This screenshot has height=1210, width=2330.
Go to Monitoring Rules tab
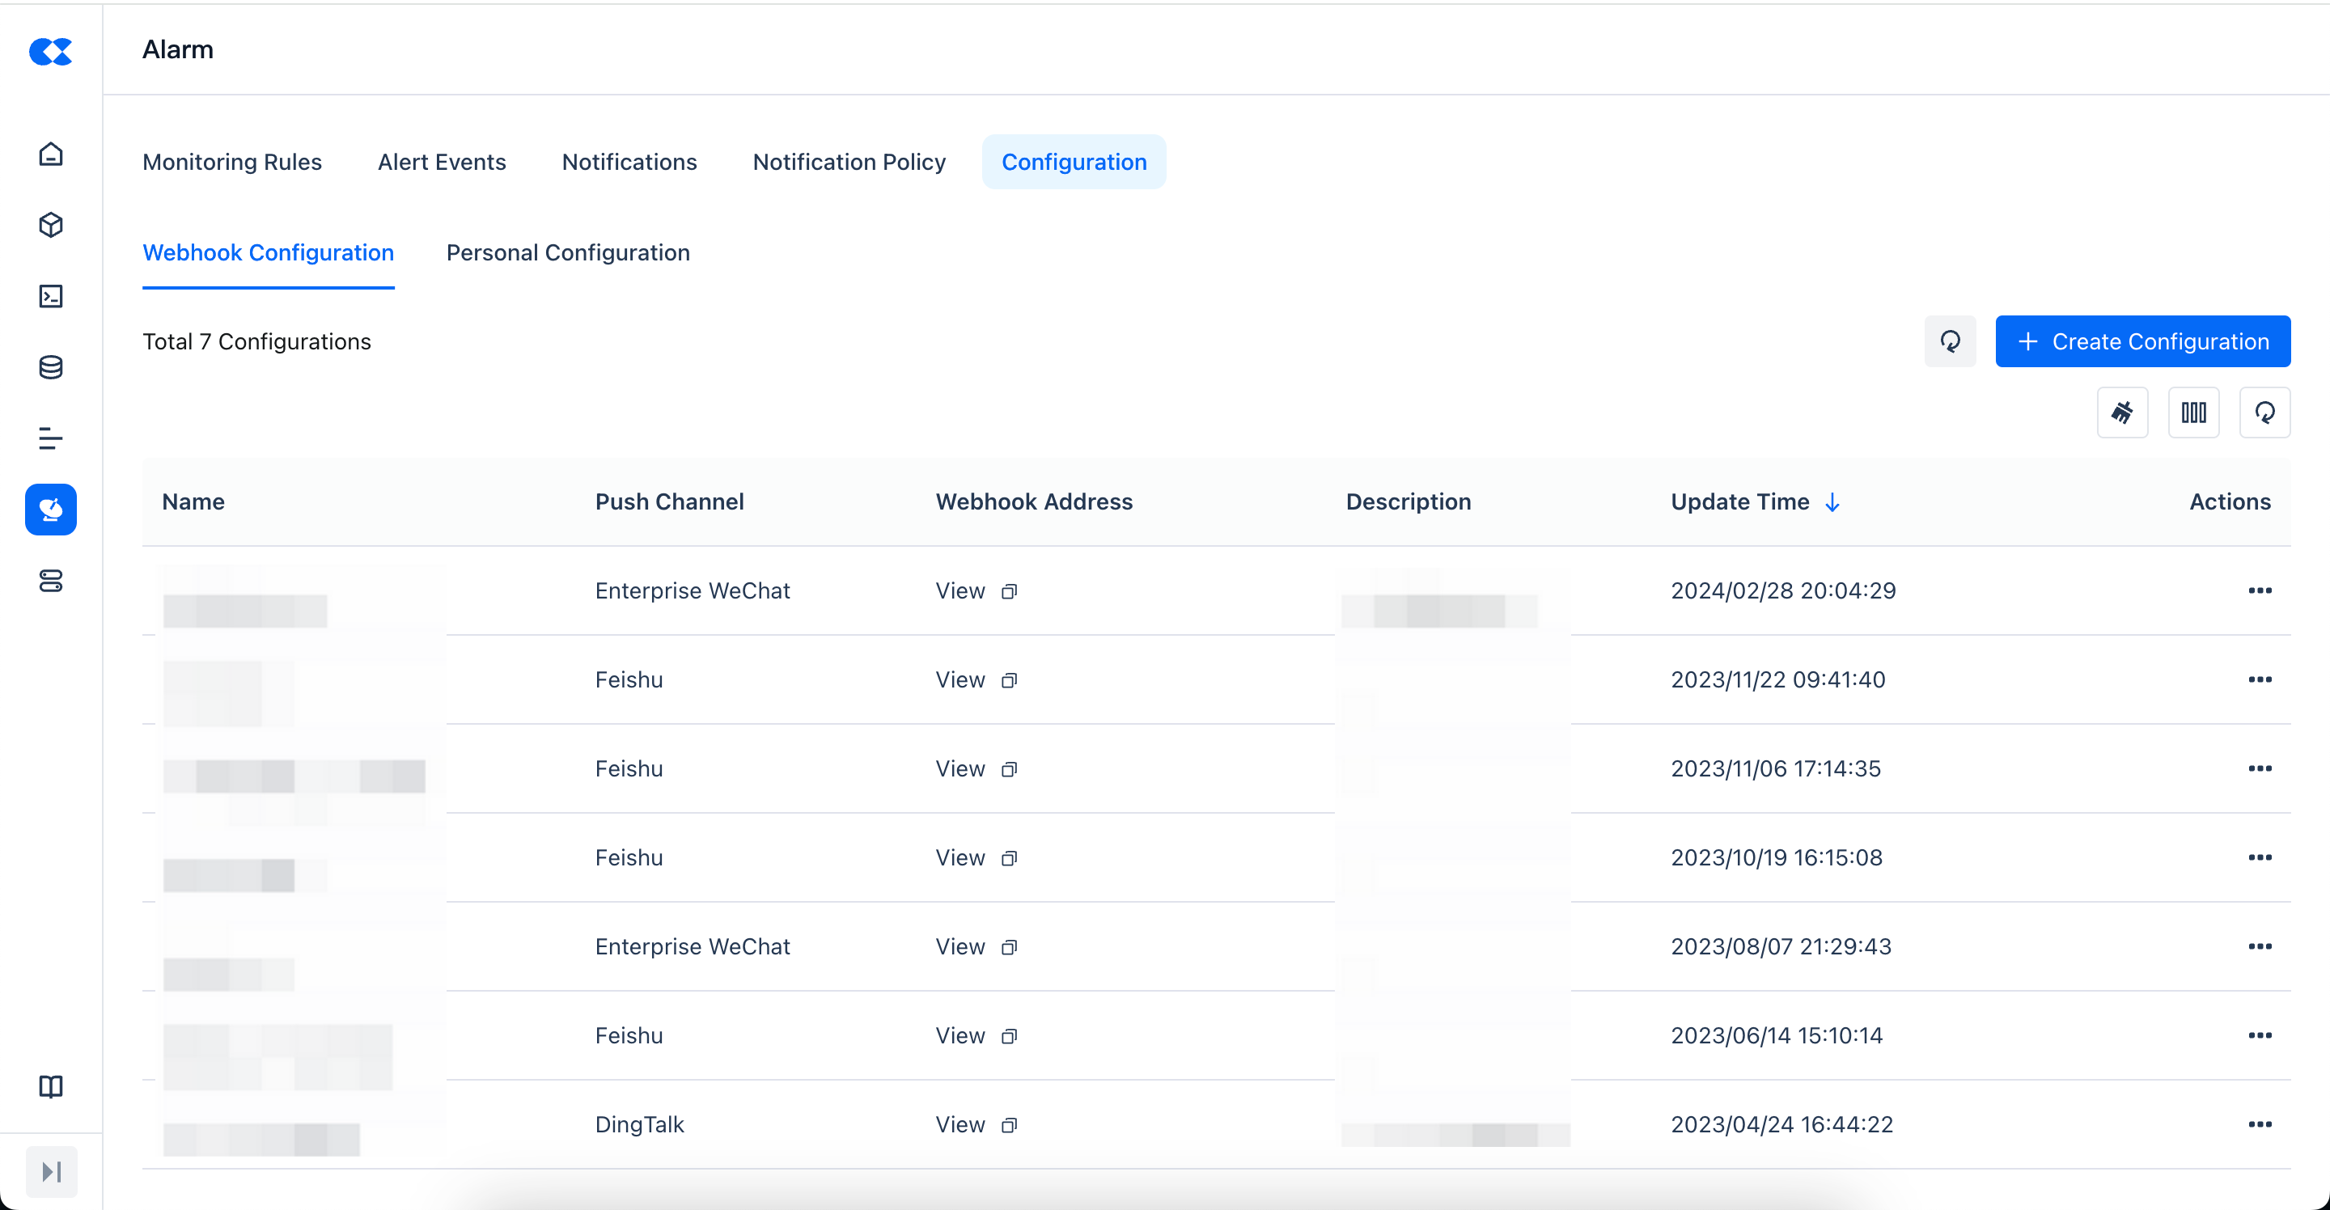[x=231, y=162]
